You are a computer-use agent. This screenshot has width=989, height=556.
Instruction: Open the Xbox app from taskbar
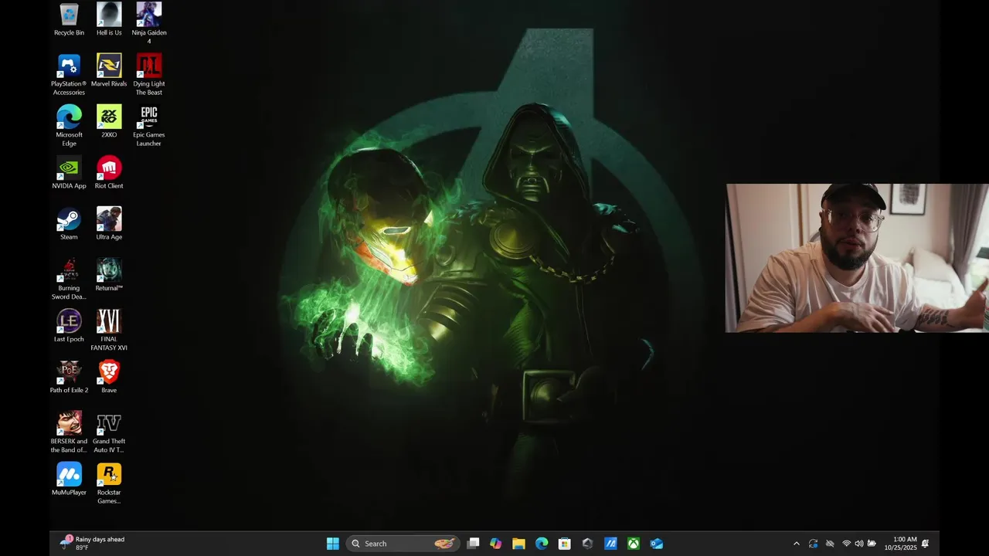coord(633,544)
